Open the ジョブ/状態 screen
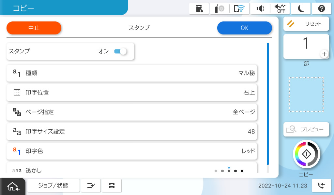 [53, 185]
